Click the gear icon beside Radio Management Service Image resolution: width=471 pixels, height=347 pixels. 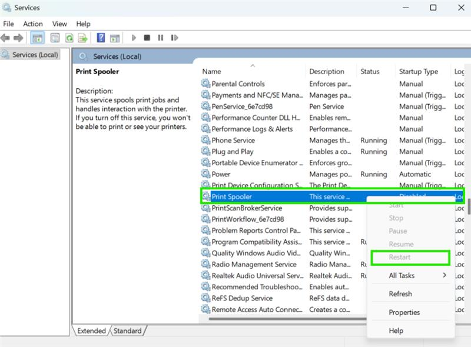pyautogui.click(x=205, y=264)
